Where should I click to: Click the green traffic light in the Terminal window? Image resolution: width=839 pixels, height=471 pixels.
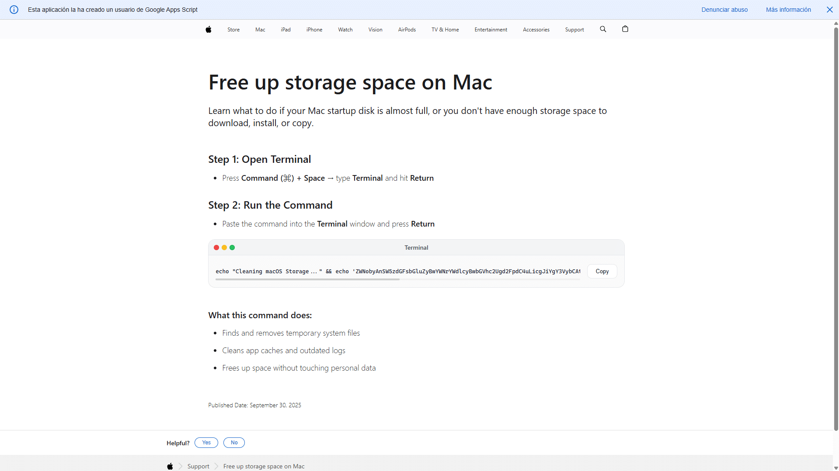[232, 247]
